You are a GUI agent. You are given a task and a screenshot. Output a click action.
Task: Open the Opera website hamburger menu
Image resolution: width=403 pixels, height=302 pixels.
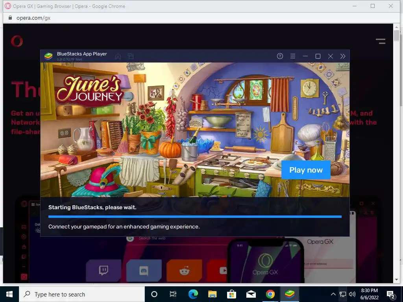click(381, 41)
